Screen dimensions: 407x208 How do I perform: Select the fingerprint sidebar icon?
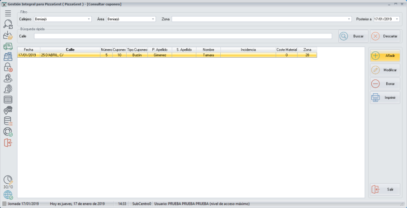click(8, 89)
